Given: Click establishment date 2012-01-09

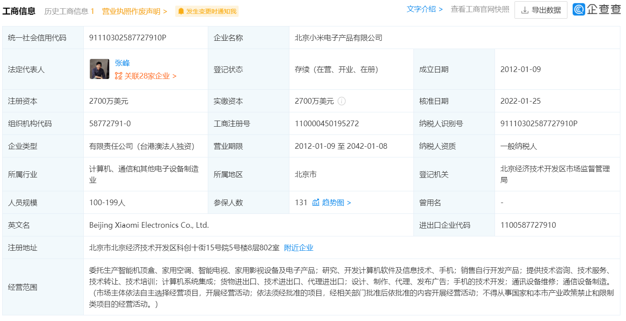Looking at the screenshot, I should [x=521, y=69].
